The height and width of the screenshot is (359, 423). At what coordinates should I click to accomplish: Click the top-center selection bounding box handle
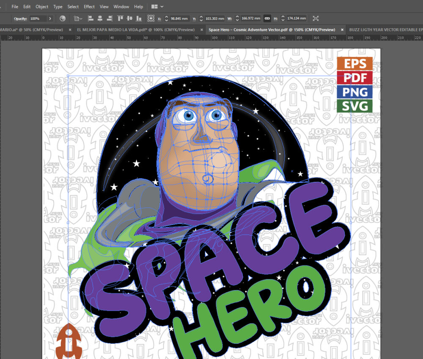(209, 76)
